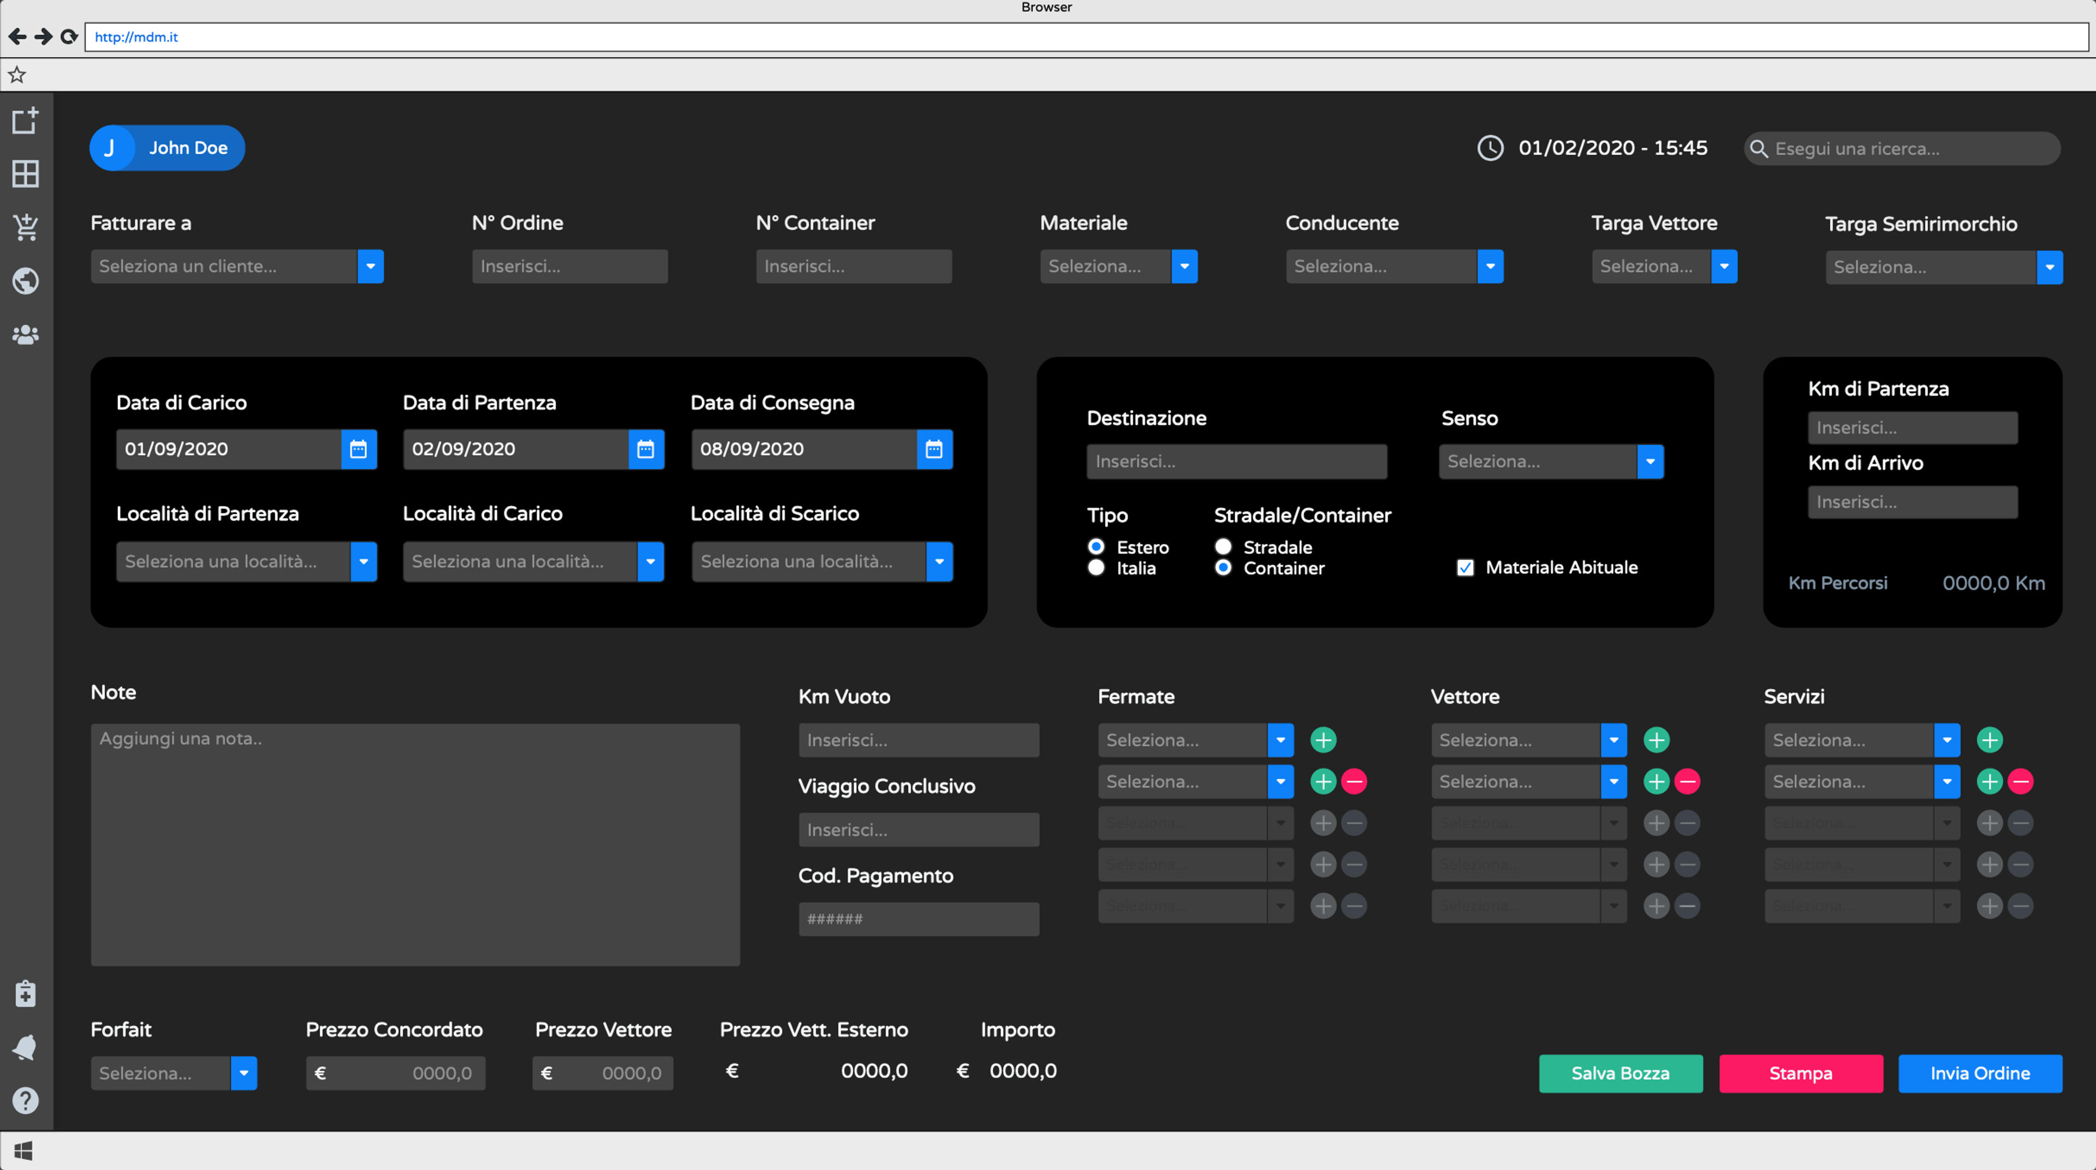Screen dimensions: 2096x1170
Task: Open calendar for Data di Carico
Action: point(358,449)
